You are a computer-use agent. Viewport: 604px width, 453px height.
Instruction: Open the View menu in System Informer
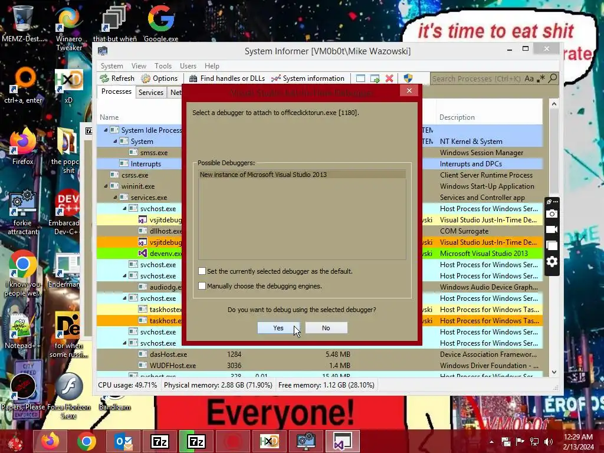[139, 66]
